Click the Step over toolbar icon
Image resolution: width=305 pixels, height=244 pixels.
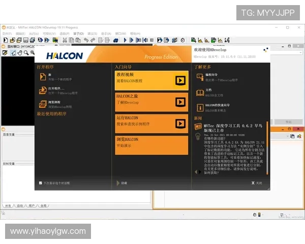[132, 40]
